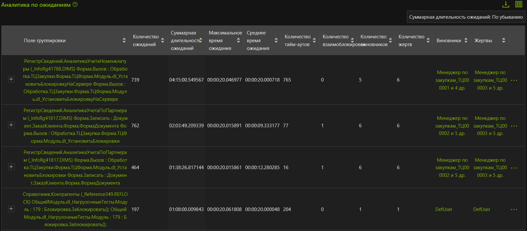Sort by Количество тайм-аутов column
Viewport: 527px width, 231px height.
(x=314, y=40)
